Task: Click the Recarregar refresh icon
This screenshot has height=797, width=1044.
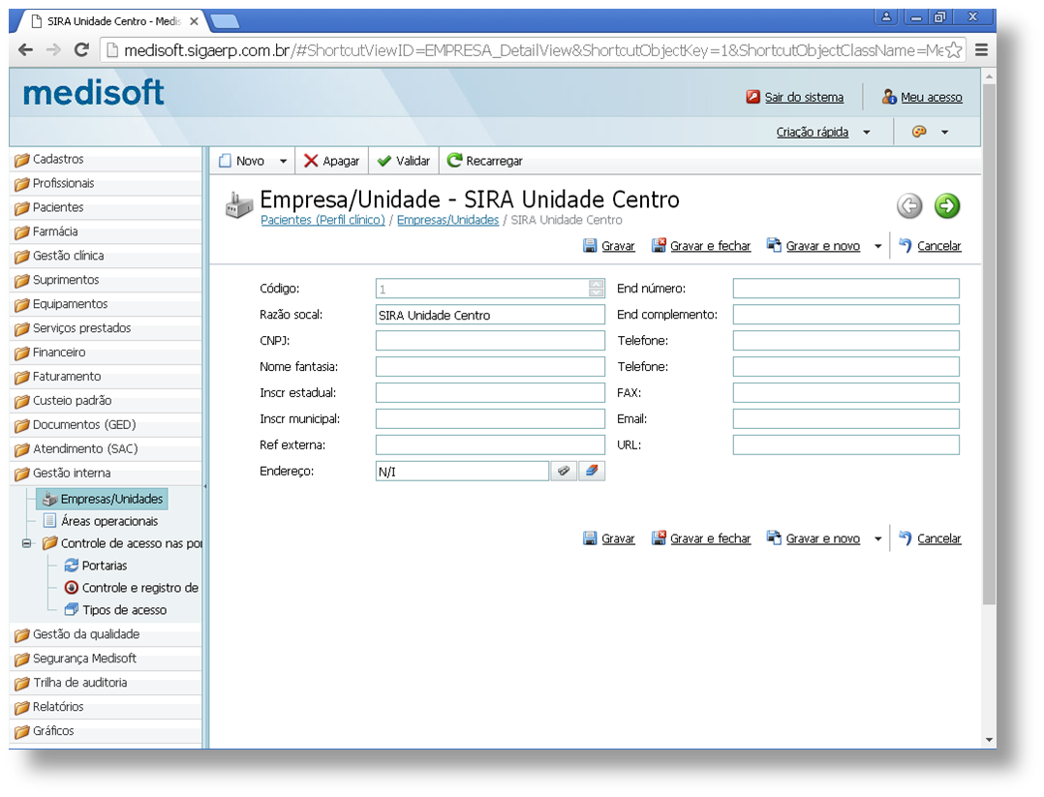Action: 454,161
